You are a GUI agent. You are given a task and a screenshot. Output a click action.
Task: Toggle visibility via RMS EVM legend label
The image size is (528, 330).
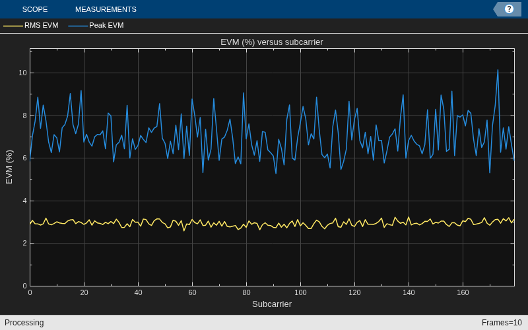coord(42,25)
